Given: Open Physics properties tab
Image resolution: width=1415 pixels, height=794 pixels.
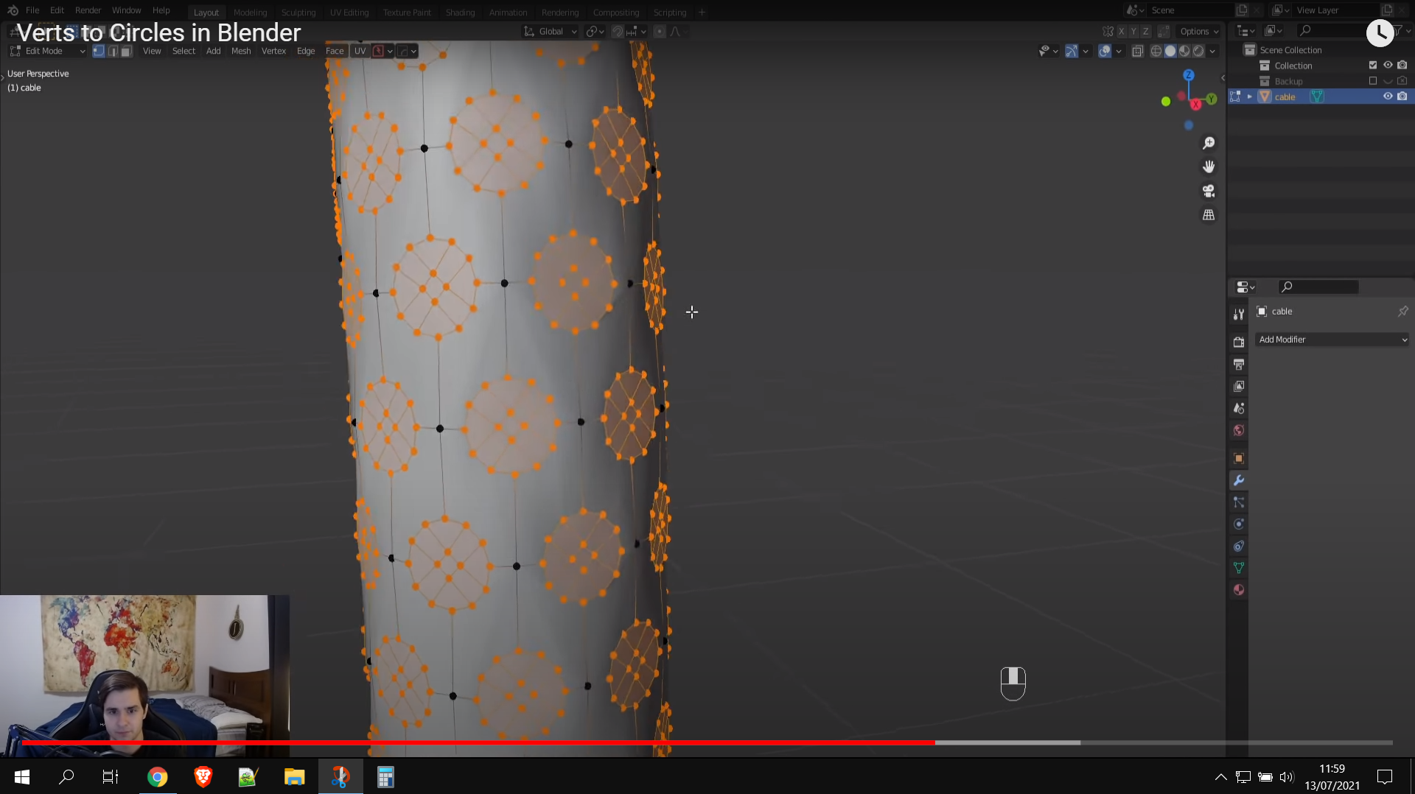Looking at the screenshot, I should point(1239,524).
